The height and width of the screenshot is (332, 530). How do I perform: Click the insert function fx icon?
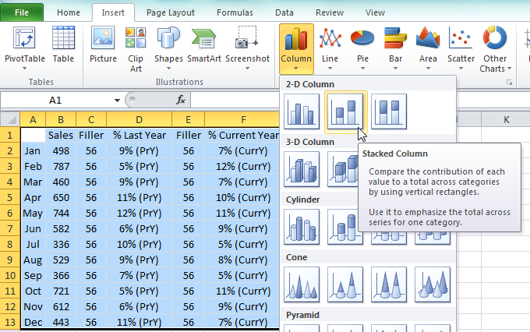click(181, 100)
